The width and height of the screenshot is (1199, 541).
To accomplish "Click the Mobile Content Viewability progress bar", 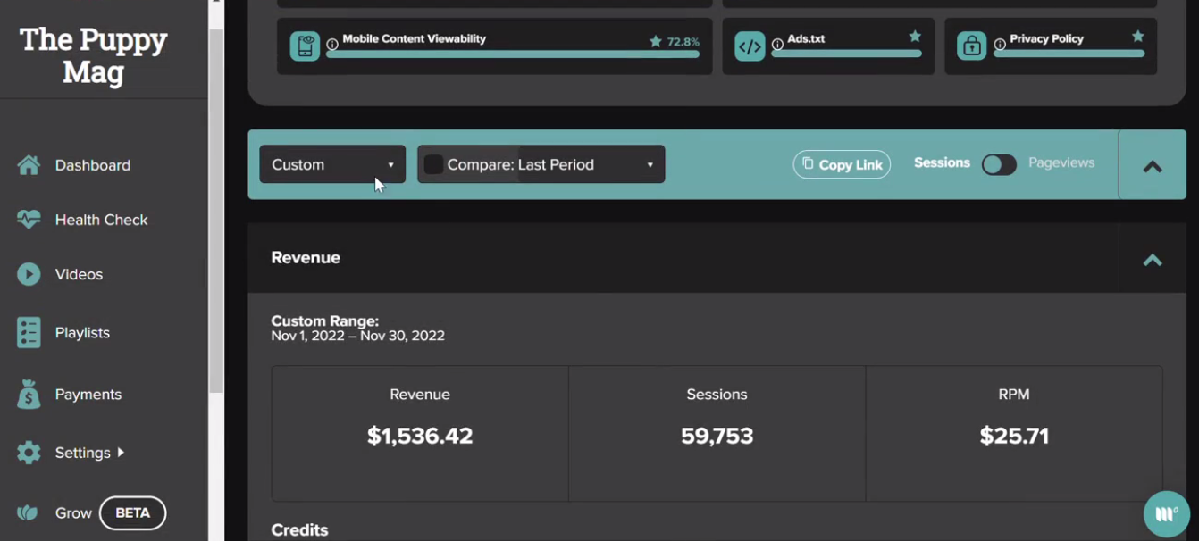I will click(513, 54).
